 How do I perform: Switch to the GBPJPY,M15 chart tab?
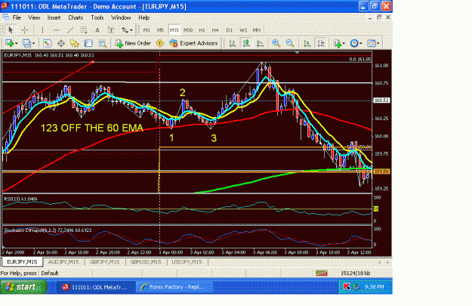104,261
